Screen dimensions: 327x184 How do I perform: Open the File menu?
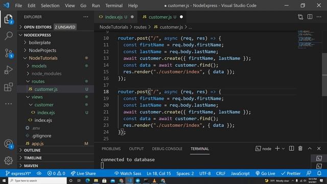pos(18,6)
